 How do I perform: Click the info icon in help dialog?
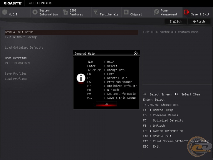tap(81, 78)
